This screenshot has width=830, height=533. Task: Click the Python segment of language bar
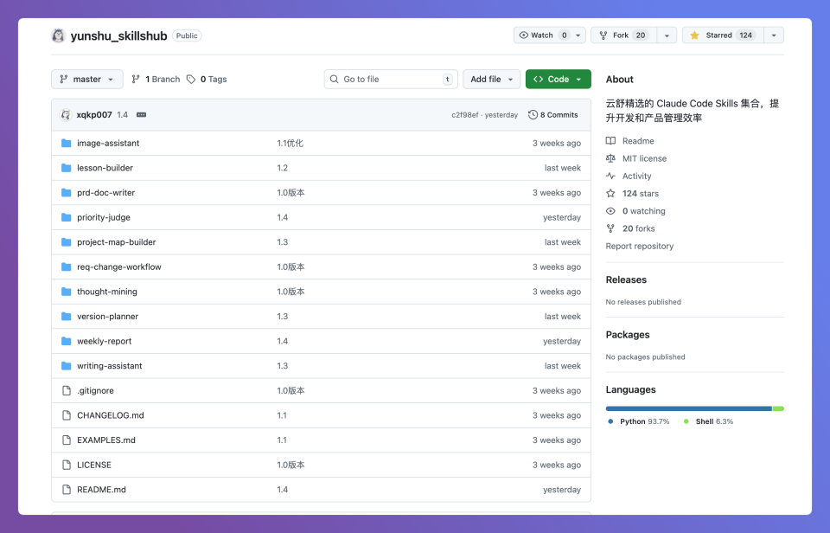click(x=689, y=408)
